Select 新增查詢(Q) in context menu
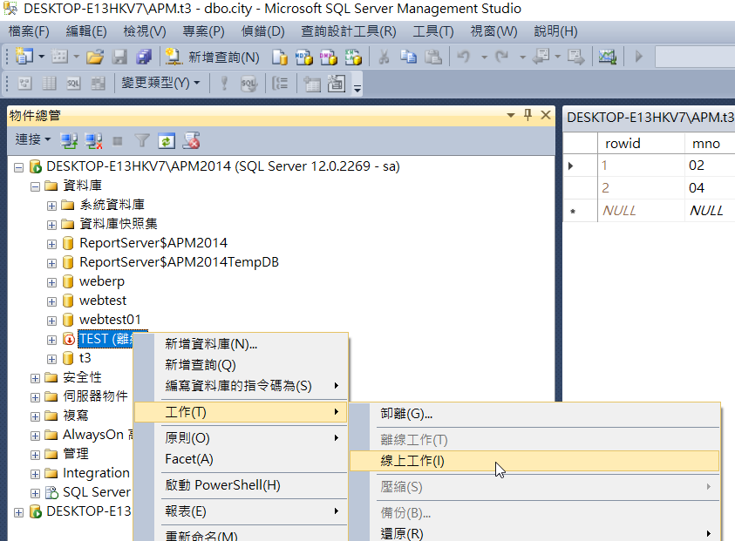This screenshot has width=735, height=541. click(x=241, y=365)
